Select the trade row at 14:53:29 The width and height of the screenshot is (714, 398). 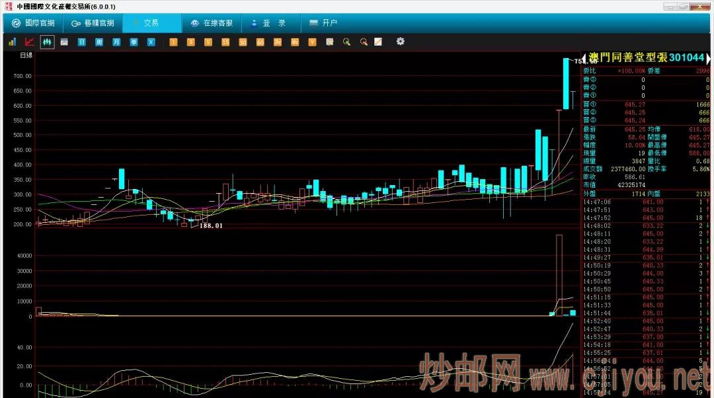(646, 337)
